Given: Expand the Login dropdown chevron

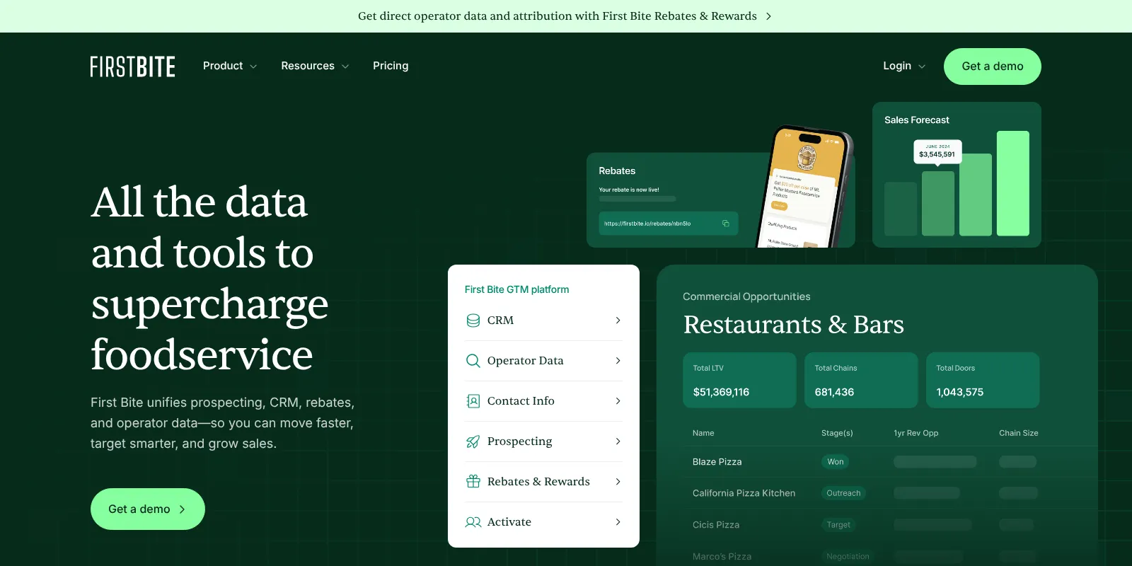Looking at the screenshot, I should point(922,67).
